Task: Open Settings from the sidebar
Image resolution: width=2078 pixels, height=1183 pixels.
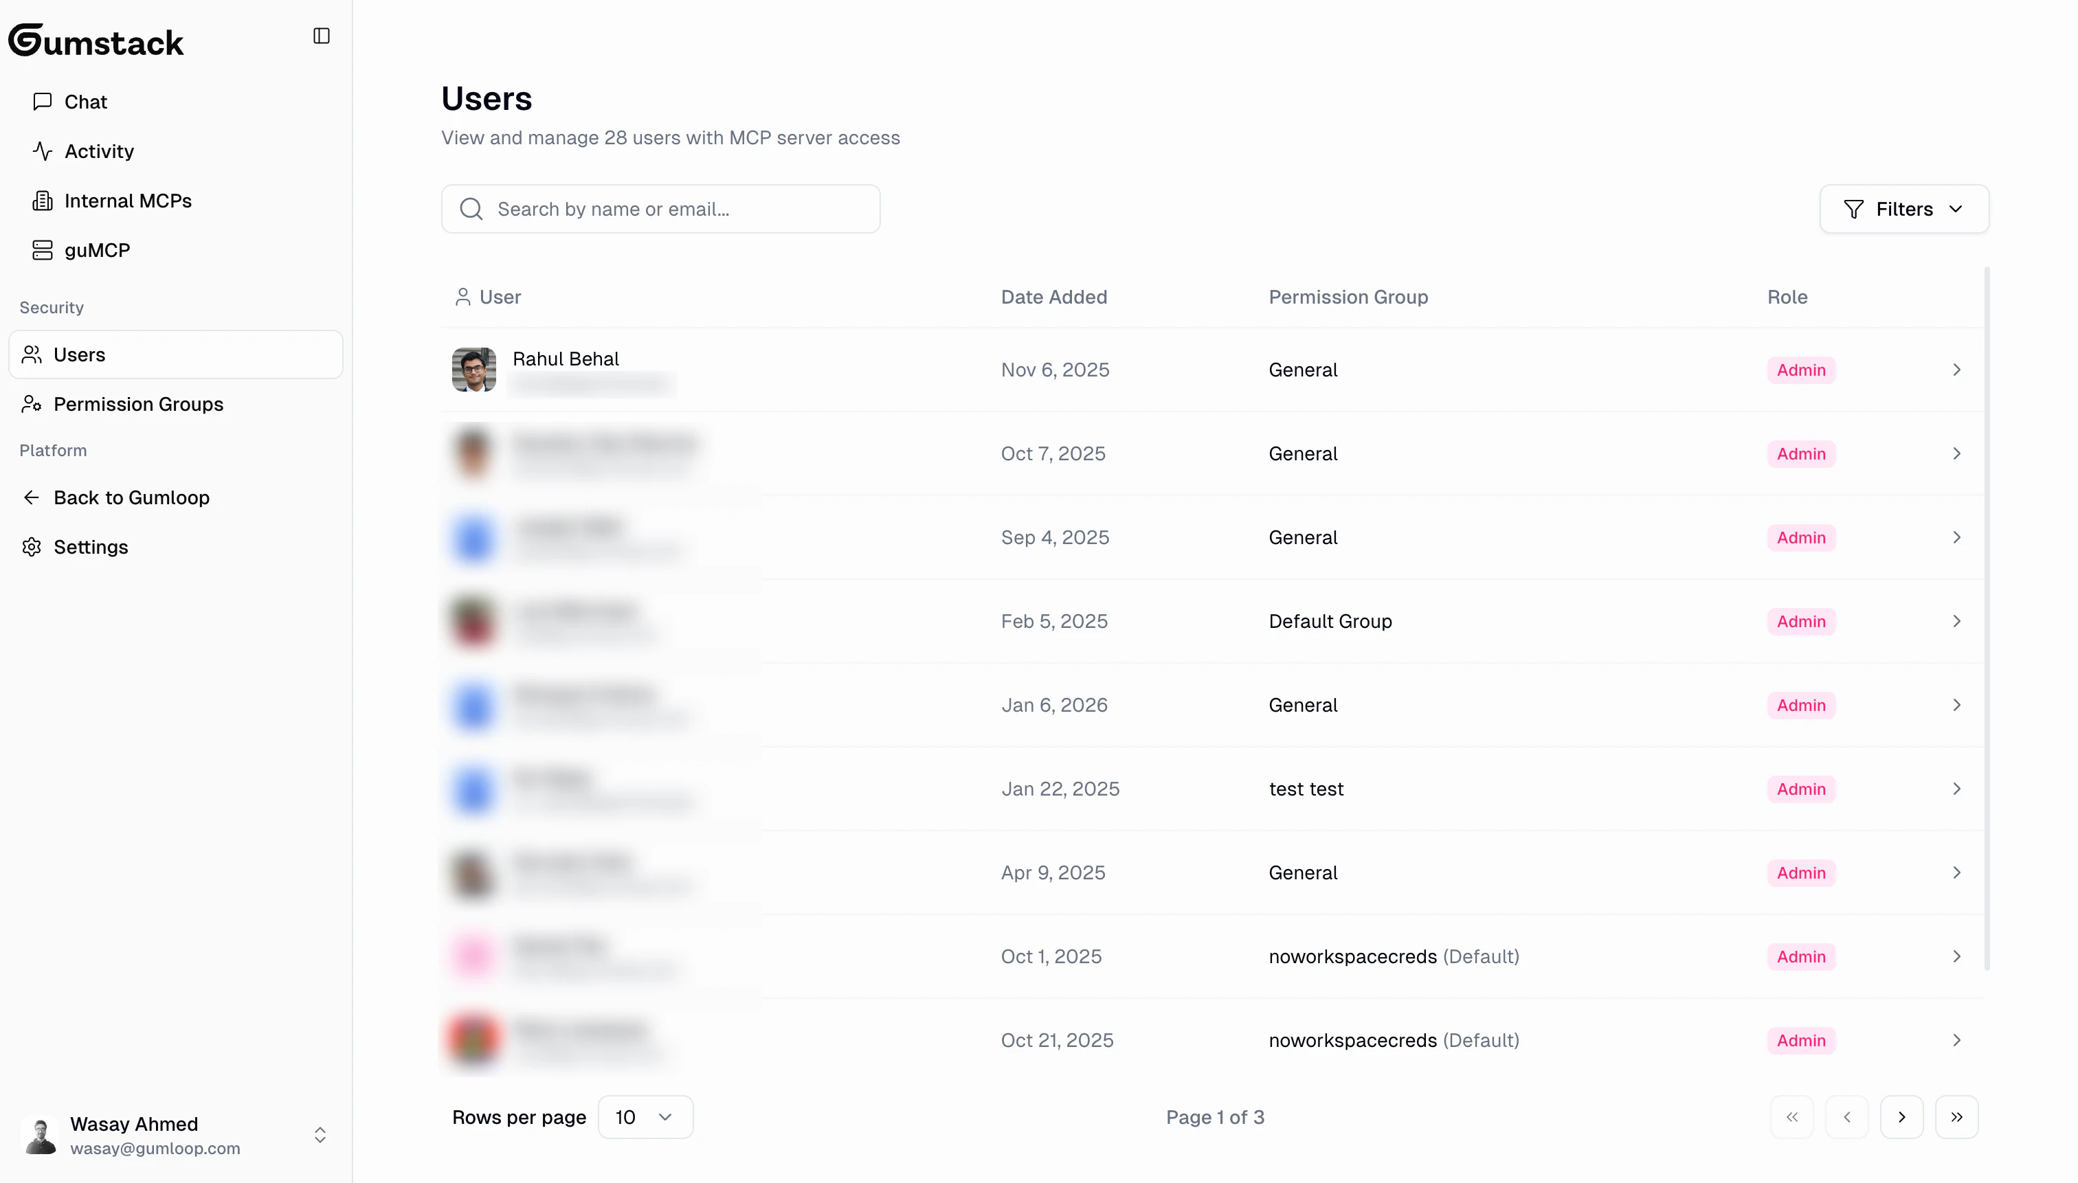Action: pyautogui.click(x=90, y=547)
